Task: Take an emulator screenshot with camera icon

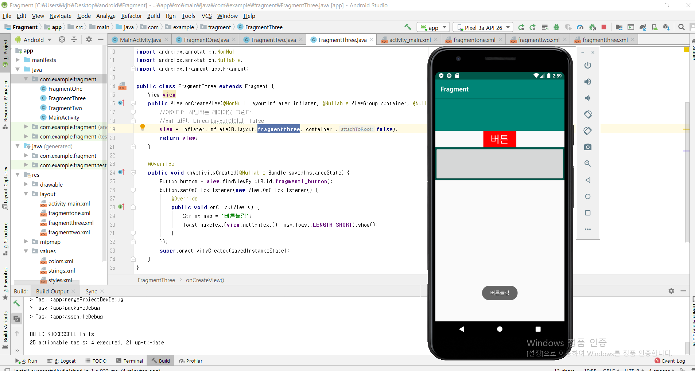Action: tap(588, 147)
